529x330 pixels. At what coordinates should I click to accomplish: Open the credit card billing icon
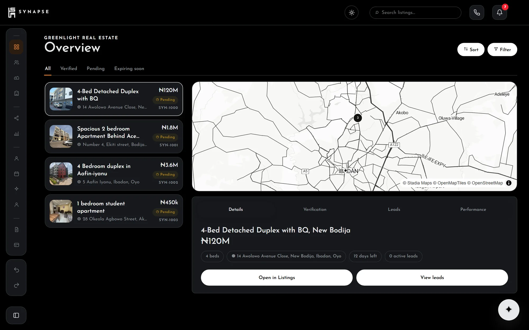(16, 245)
